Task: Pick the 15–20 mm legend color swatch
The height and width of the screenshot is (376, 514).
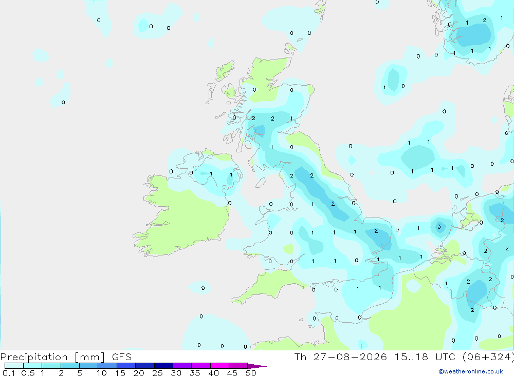Action: click(x=126, y=366)
